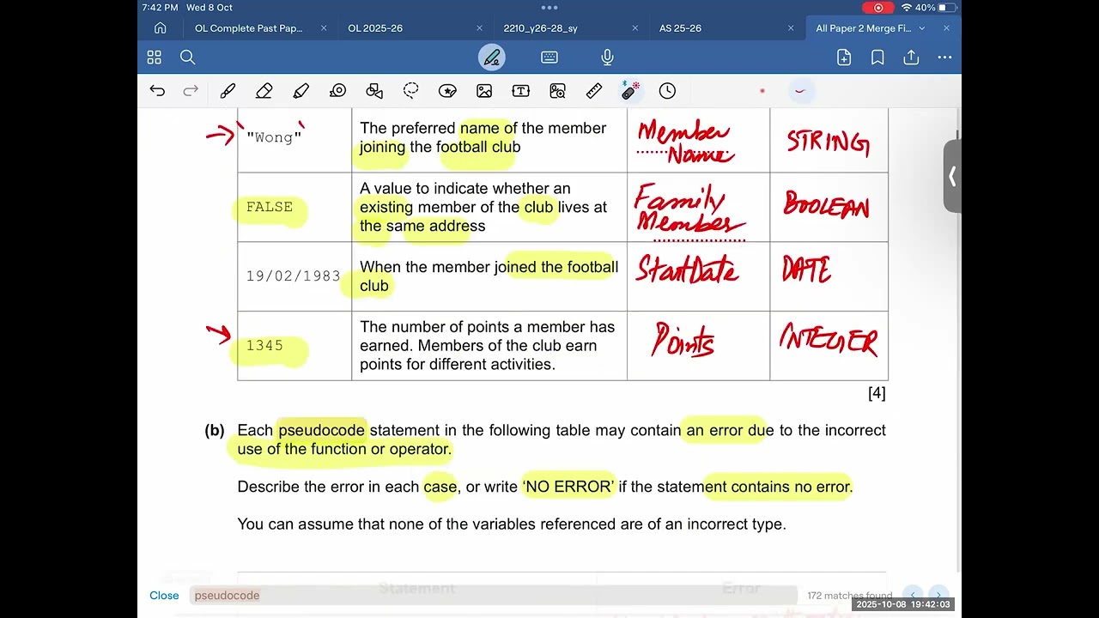Close the search bar

pyautogui.click(x=164, y=596)
